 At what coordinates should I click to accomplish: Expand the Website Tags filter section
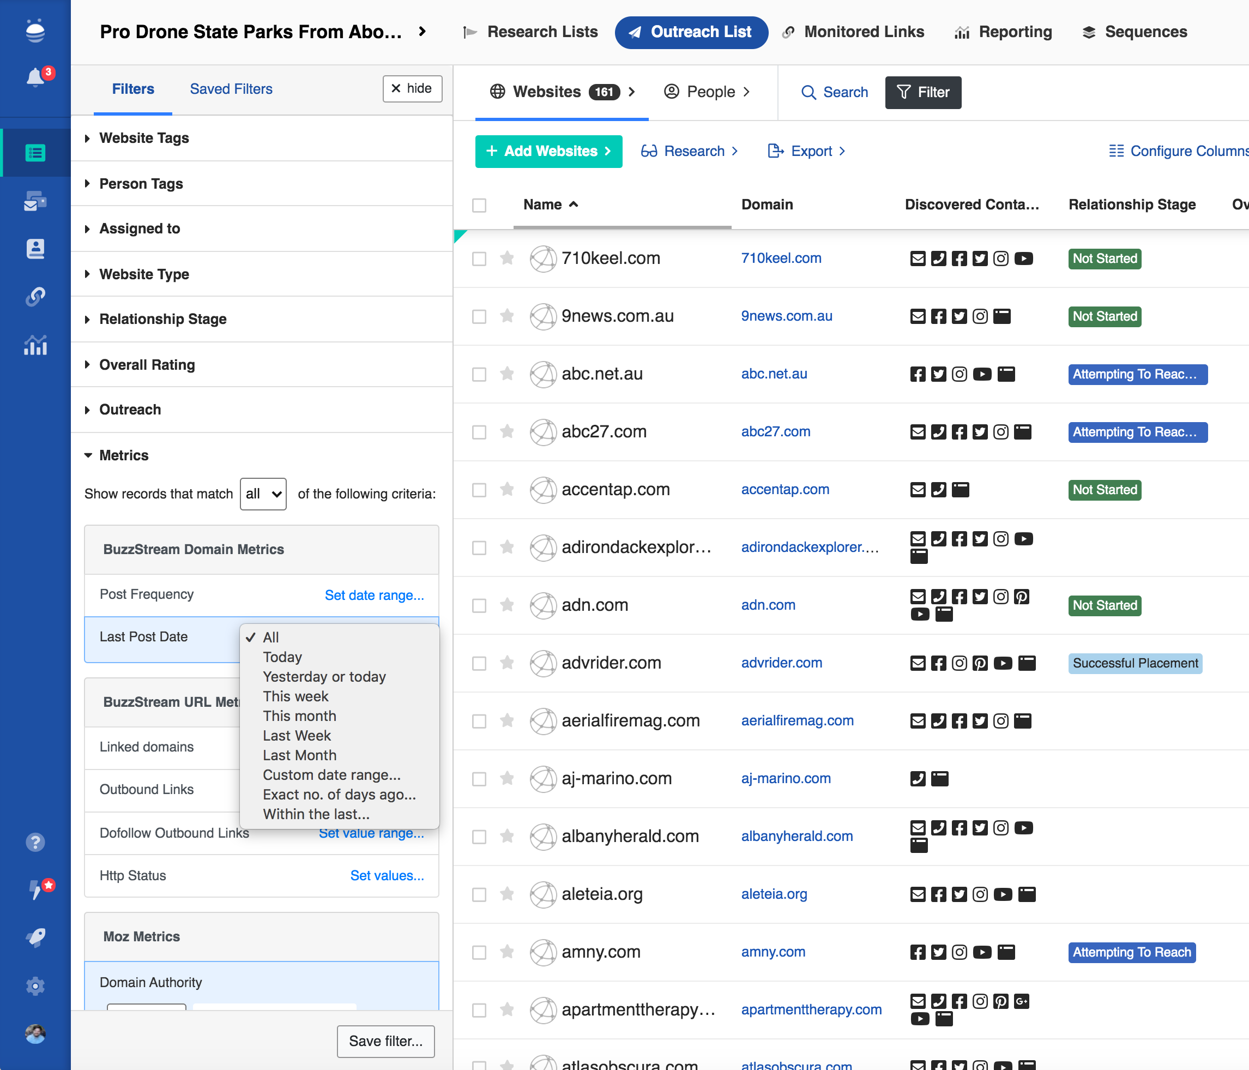(x=143, y=138)
